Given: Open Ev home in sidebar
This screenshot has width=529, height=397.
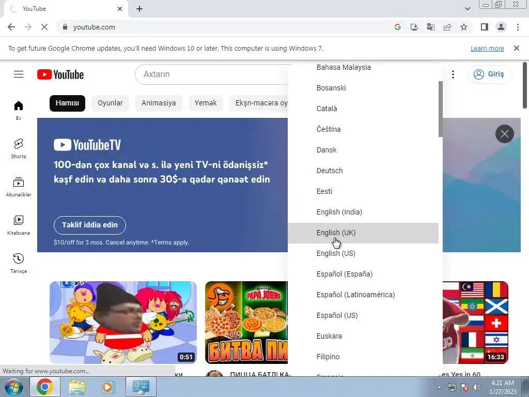Looking at the screenshot, I should (x=19, y=111).
